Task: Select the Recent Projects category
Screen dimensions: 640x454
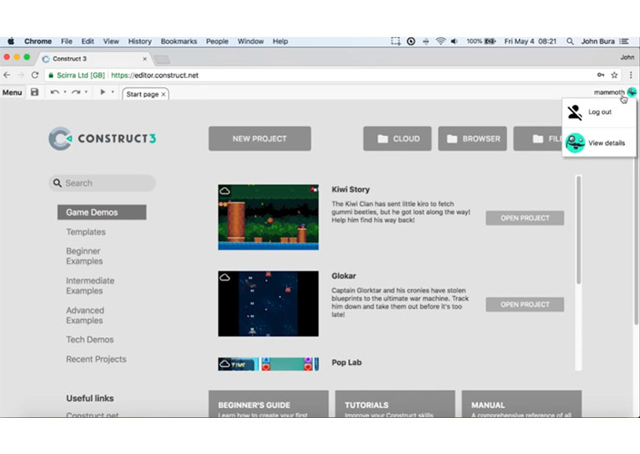Action: pos(96,359)
